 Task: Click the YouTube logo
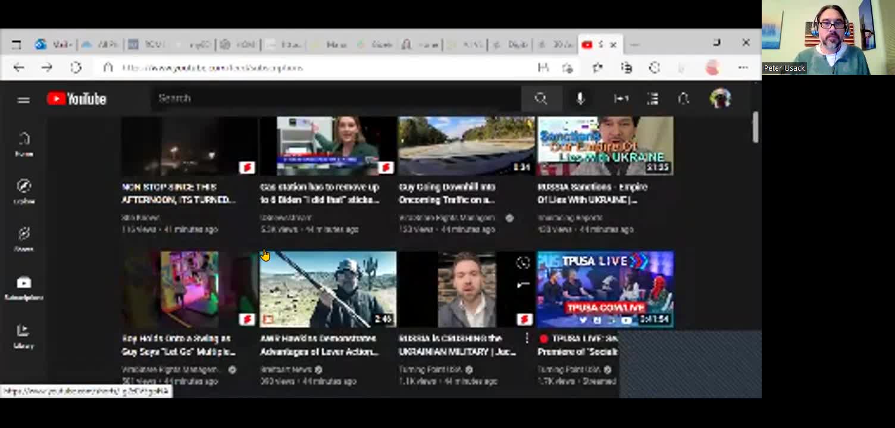pyautogui.click(x=77, y=99)
